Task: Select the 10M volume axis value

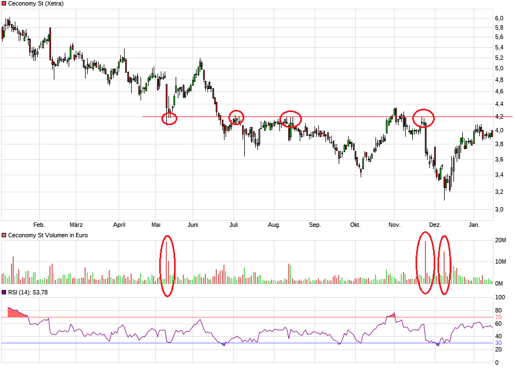Action: coord(500,261)
